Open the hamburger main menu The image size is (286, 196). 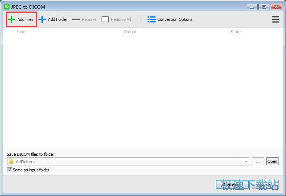coord(276,19)
